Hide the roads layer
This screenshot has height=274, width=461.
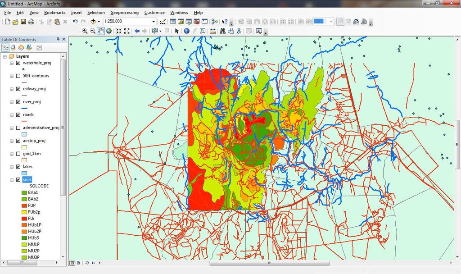tap(18, 115)
